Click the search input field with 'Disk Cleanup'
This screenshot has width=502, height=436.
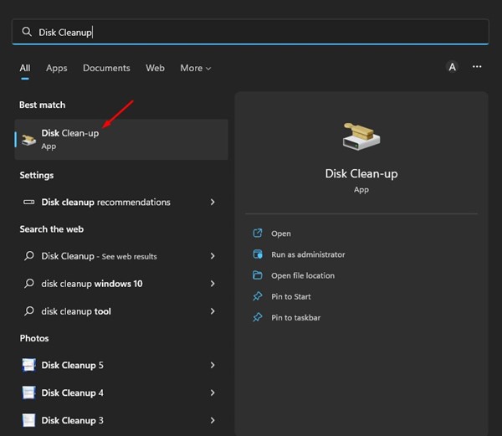pyautogui.click(x=251, y=32)
